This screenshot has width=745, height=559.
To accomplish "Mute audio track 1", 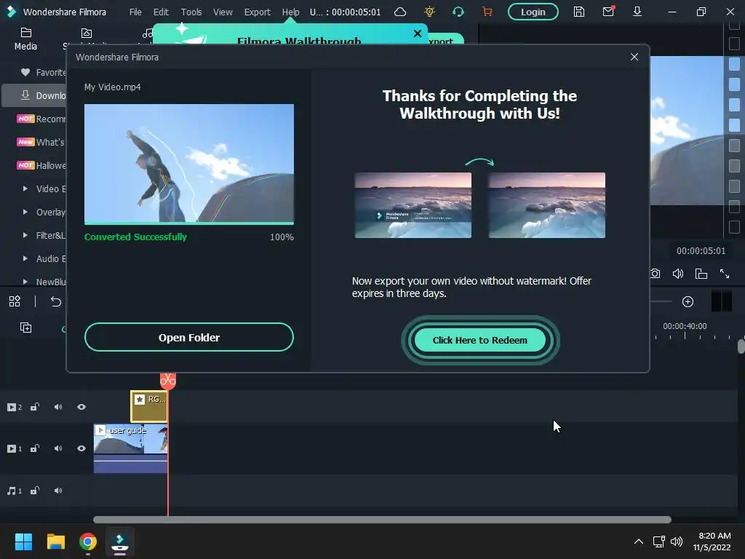I will point(58,491).
